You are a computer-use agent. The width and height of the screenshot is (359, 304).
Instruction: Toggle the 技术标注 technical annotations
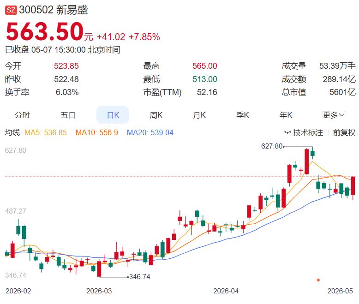(308, 132)
